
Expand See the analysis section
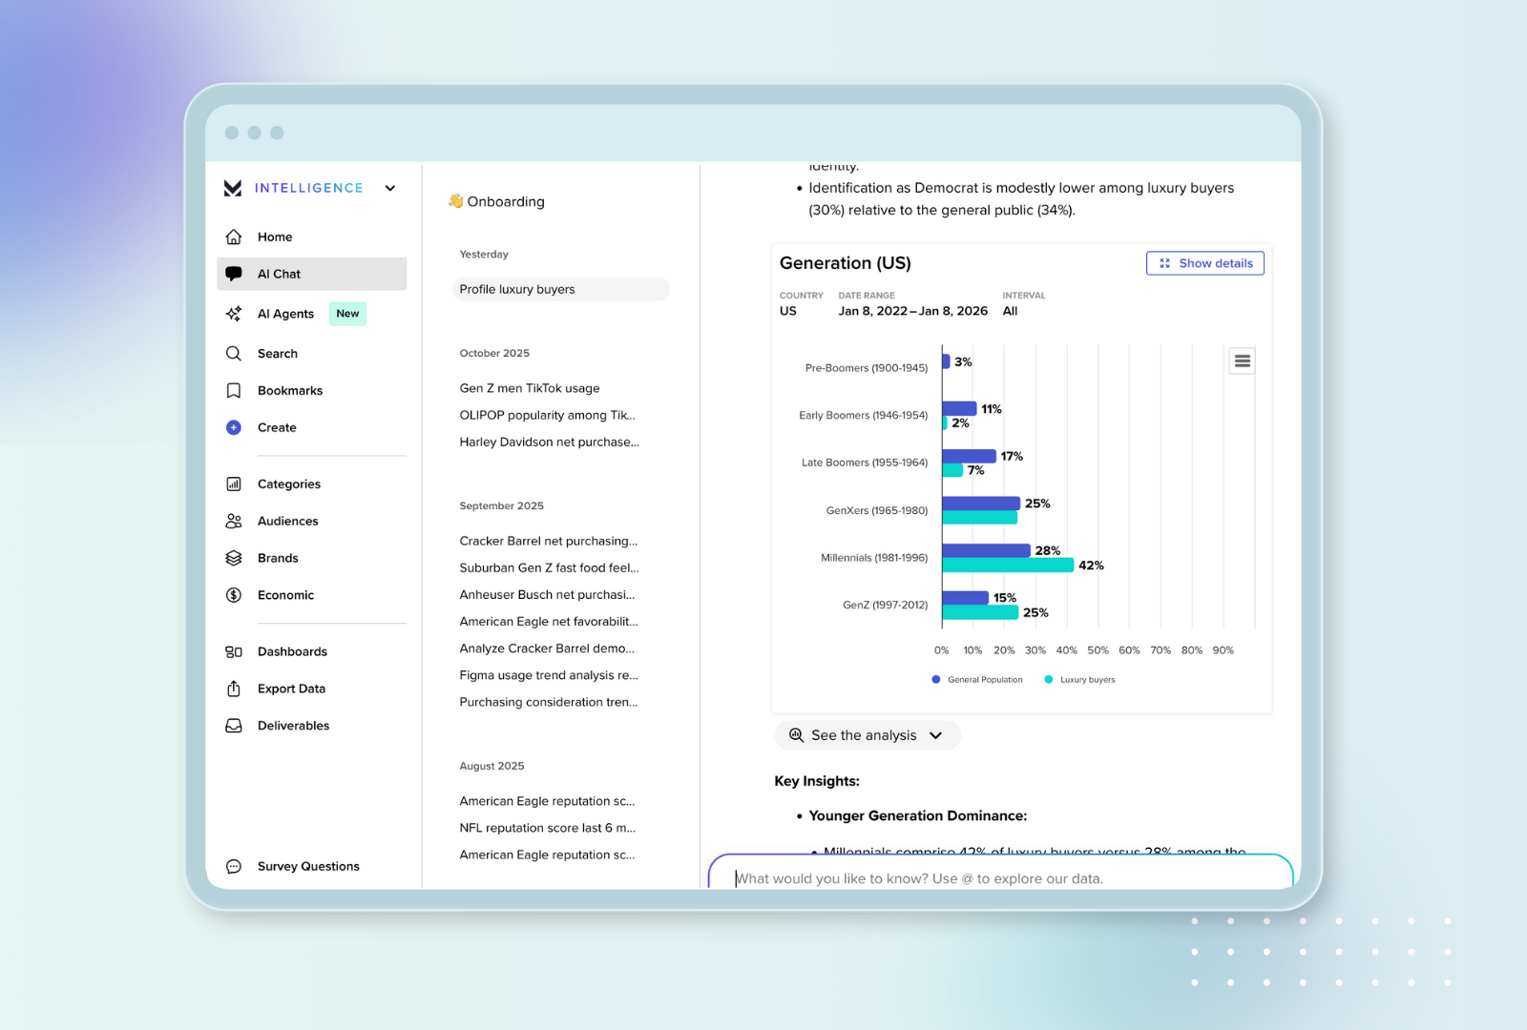point(867,735)
